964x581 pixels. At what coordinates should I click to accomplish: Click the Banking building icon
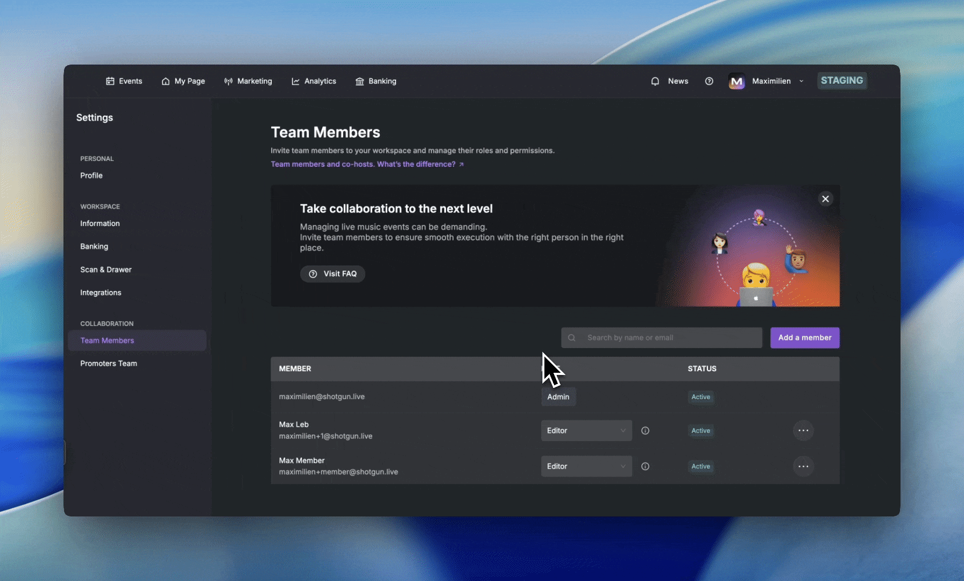pyautogui.click(x=360, y=81)
